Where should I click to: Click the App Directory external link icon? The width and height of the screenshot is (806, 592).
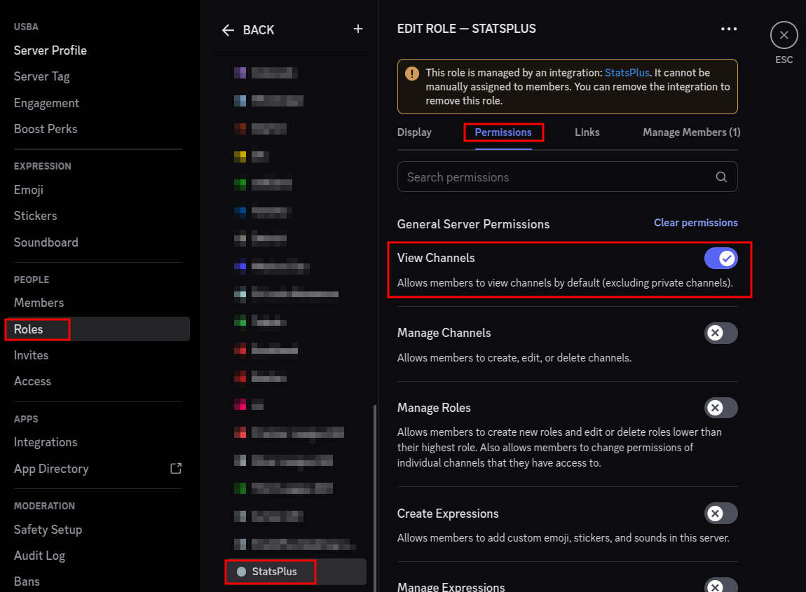[x=176, y=468]
